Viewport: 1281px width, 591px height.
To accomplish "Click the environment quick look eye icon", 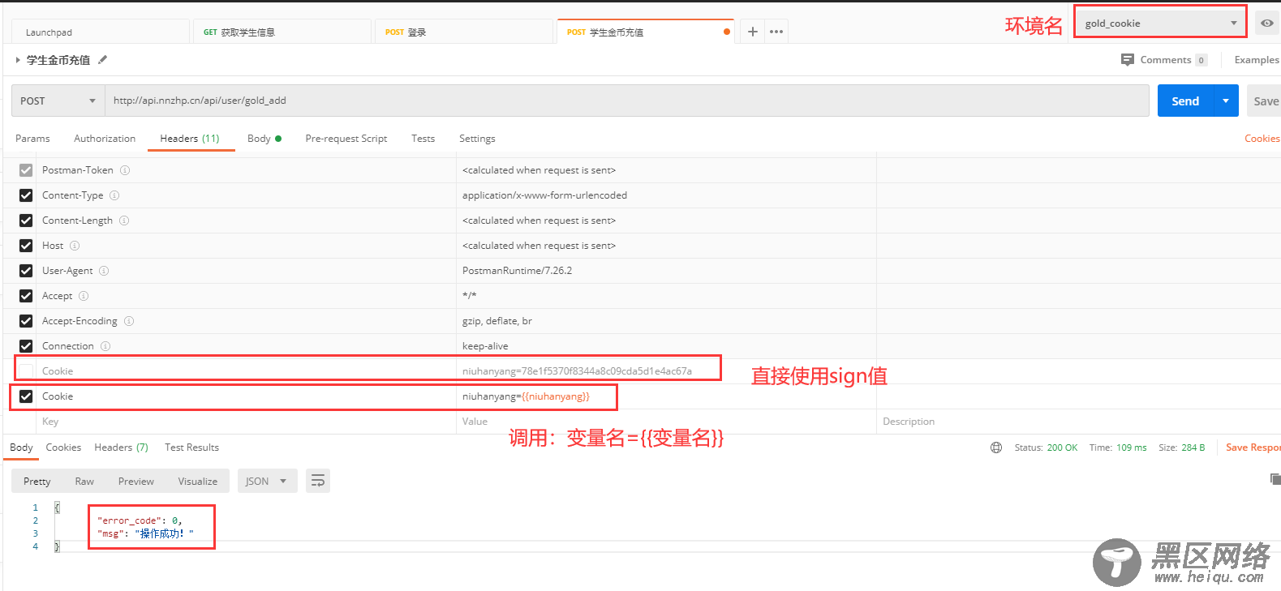I will [x=1267, y=23].
